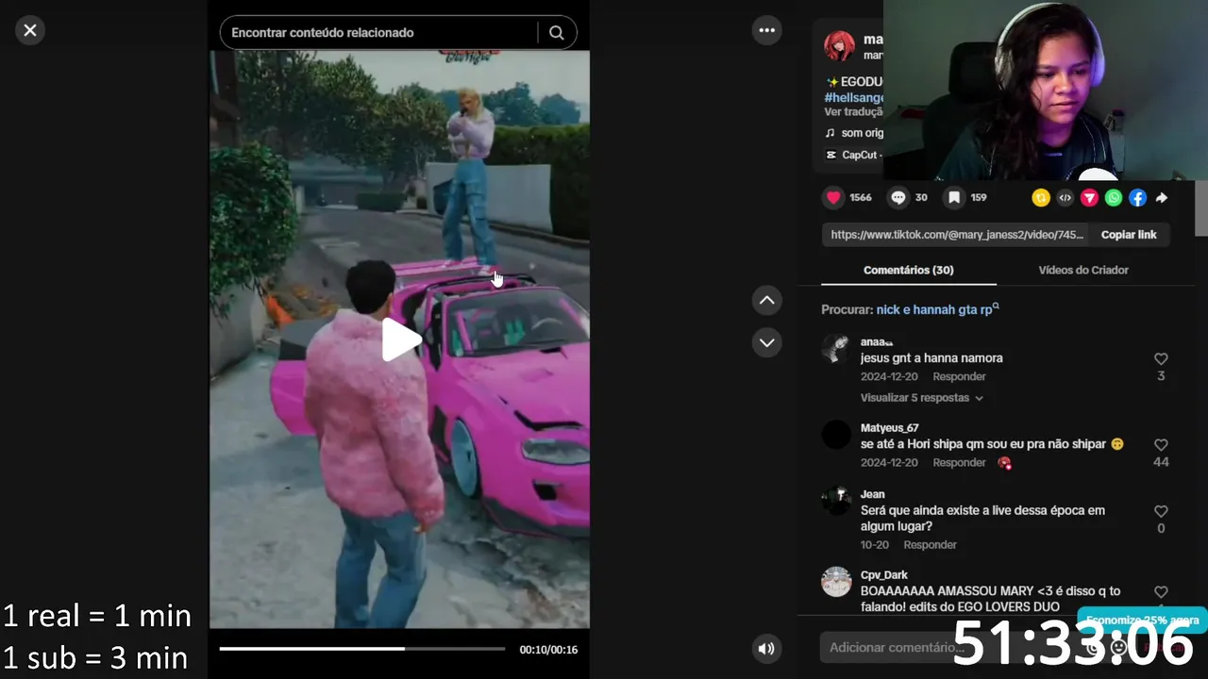Switch to the 'Comentários (30)' tab
The height and width of the screenshot is (679, 1208).
(909, 270)
